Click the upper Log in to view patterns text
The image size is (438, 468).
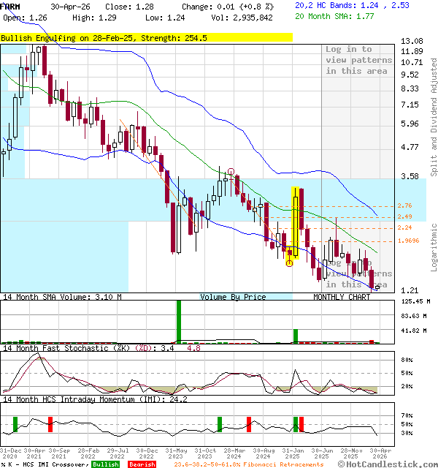[x=358, y=60]
